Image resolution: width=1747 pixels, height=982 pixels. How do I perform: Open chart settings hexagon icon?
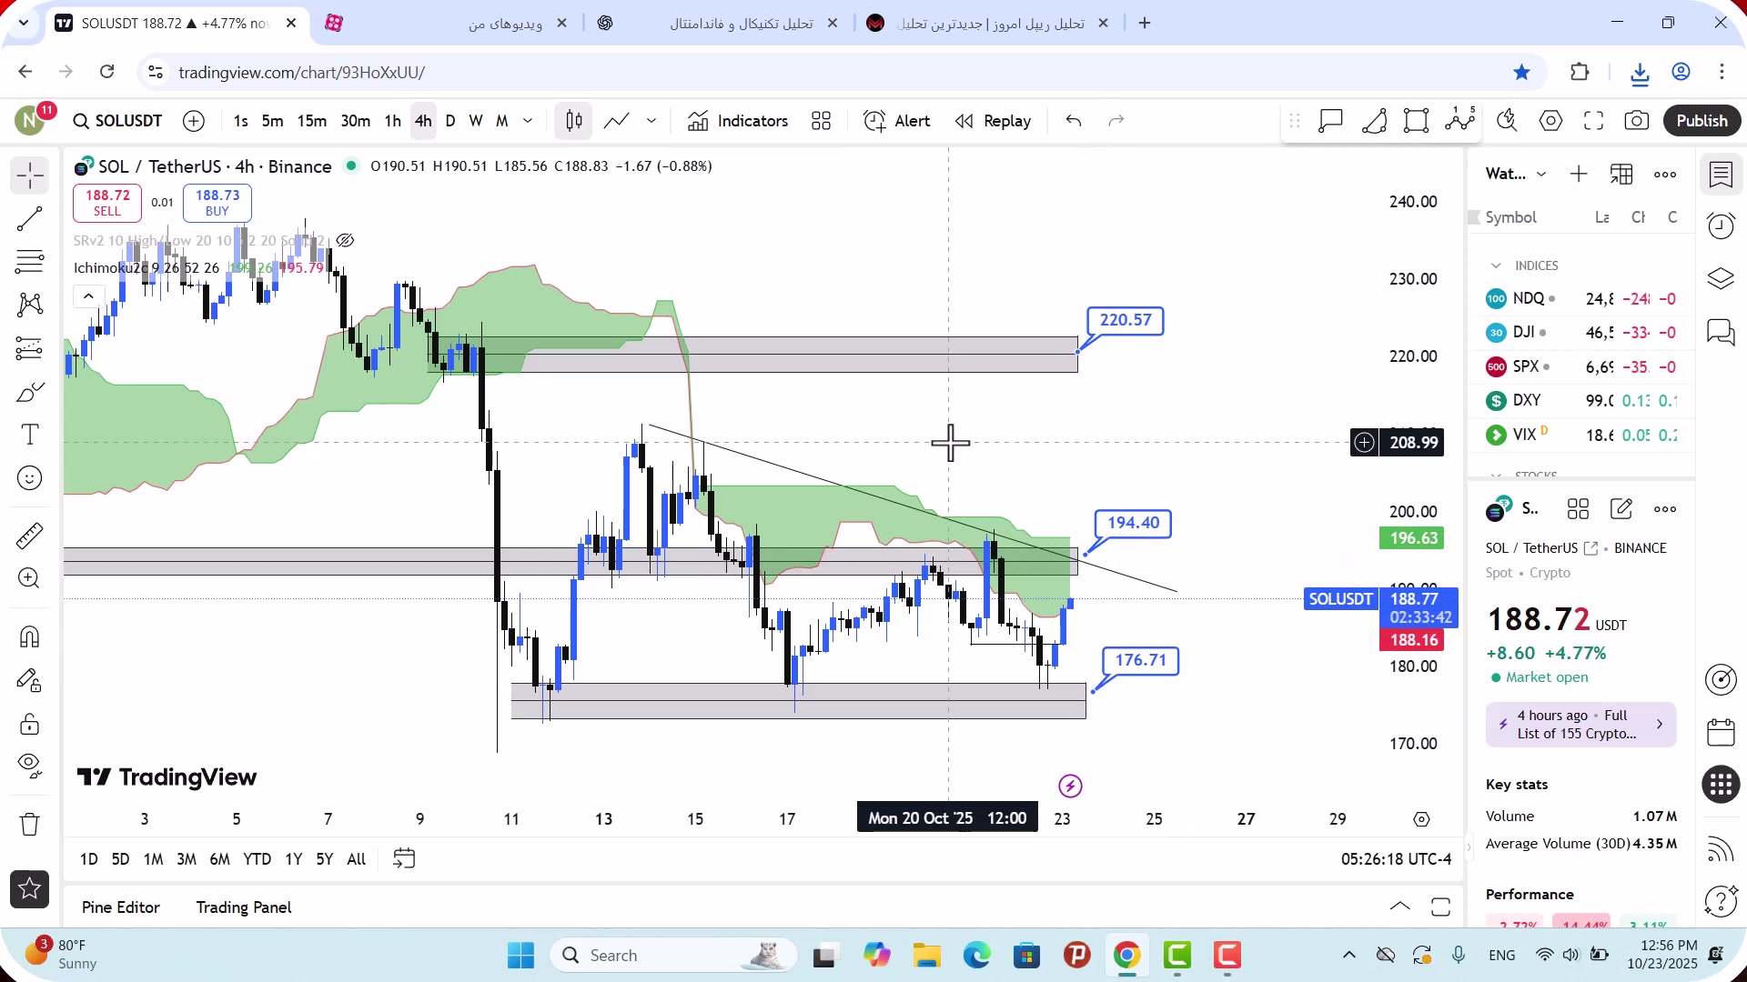pos(1550,121)
